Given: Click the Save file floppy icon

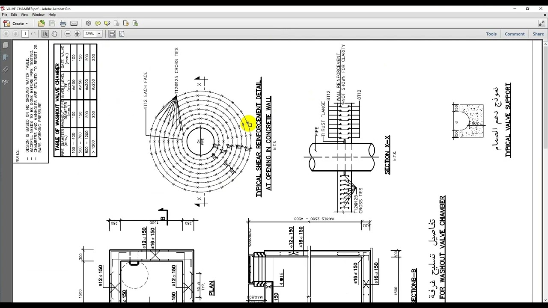Looking at the screenshot, I should (x=52, y=24).
